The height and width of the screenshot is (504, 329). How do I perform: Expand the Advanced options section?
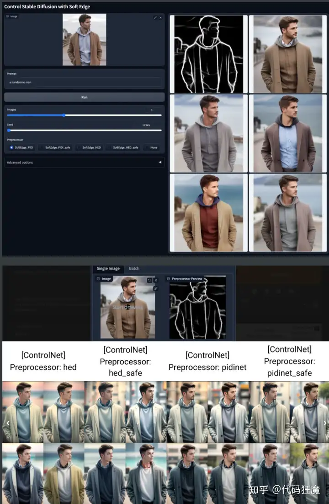pos(84,163)
